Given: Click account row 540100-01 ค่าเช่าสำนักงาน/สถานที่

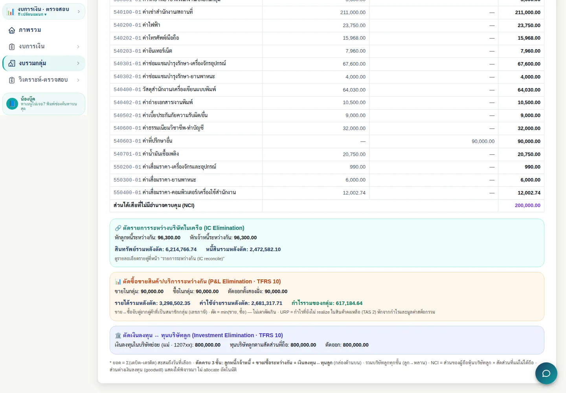Looking at the screenshot, I should tap(327, 13).
